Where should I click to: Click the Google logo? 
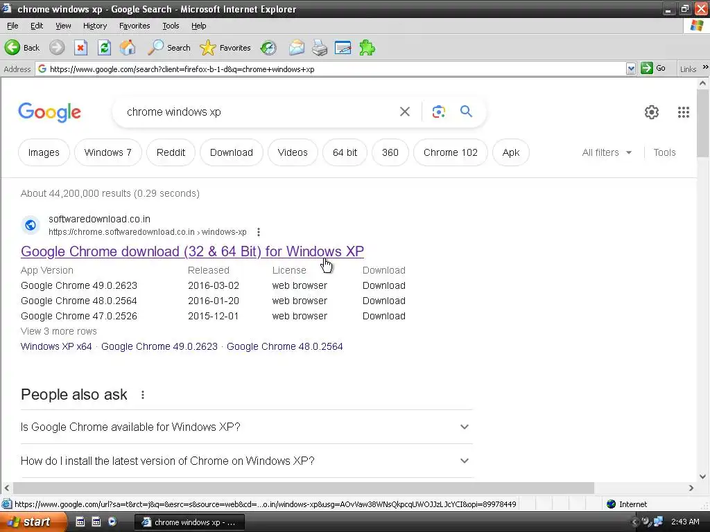point(49,112)
